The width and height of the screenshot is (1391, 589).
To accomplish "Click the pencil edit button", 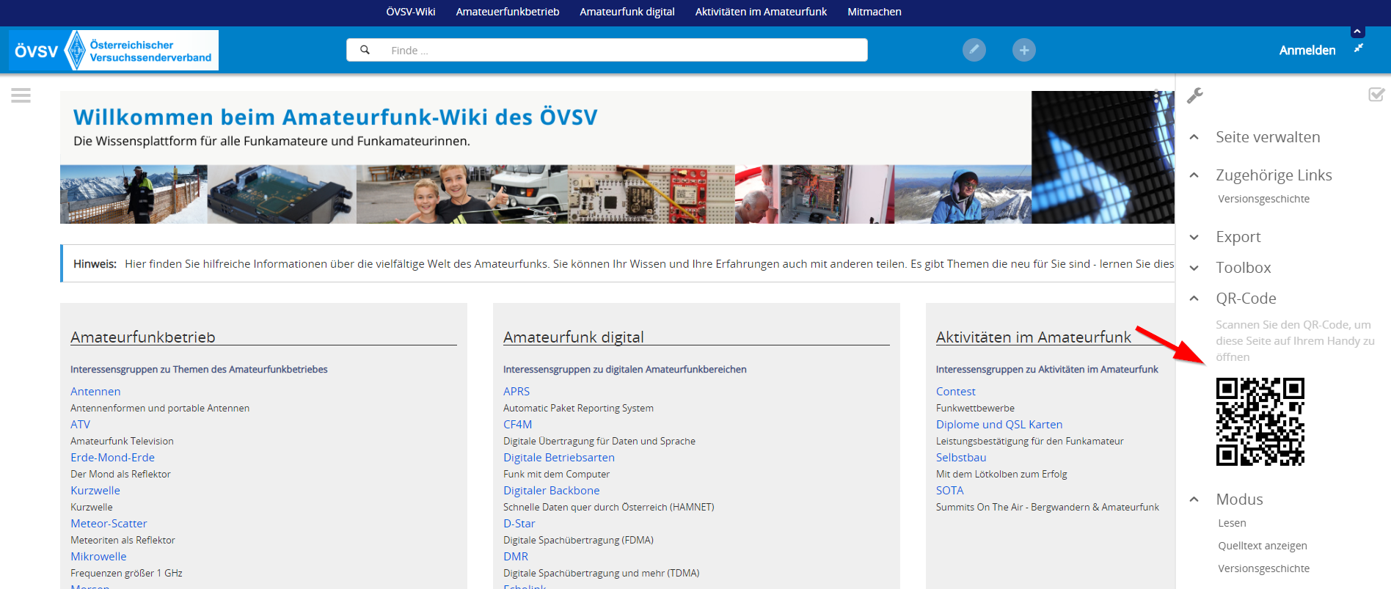I will pos(974,50).
